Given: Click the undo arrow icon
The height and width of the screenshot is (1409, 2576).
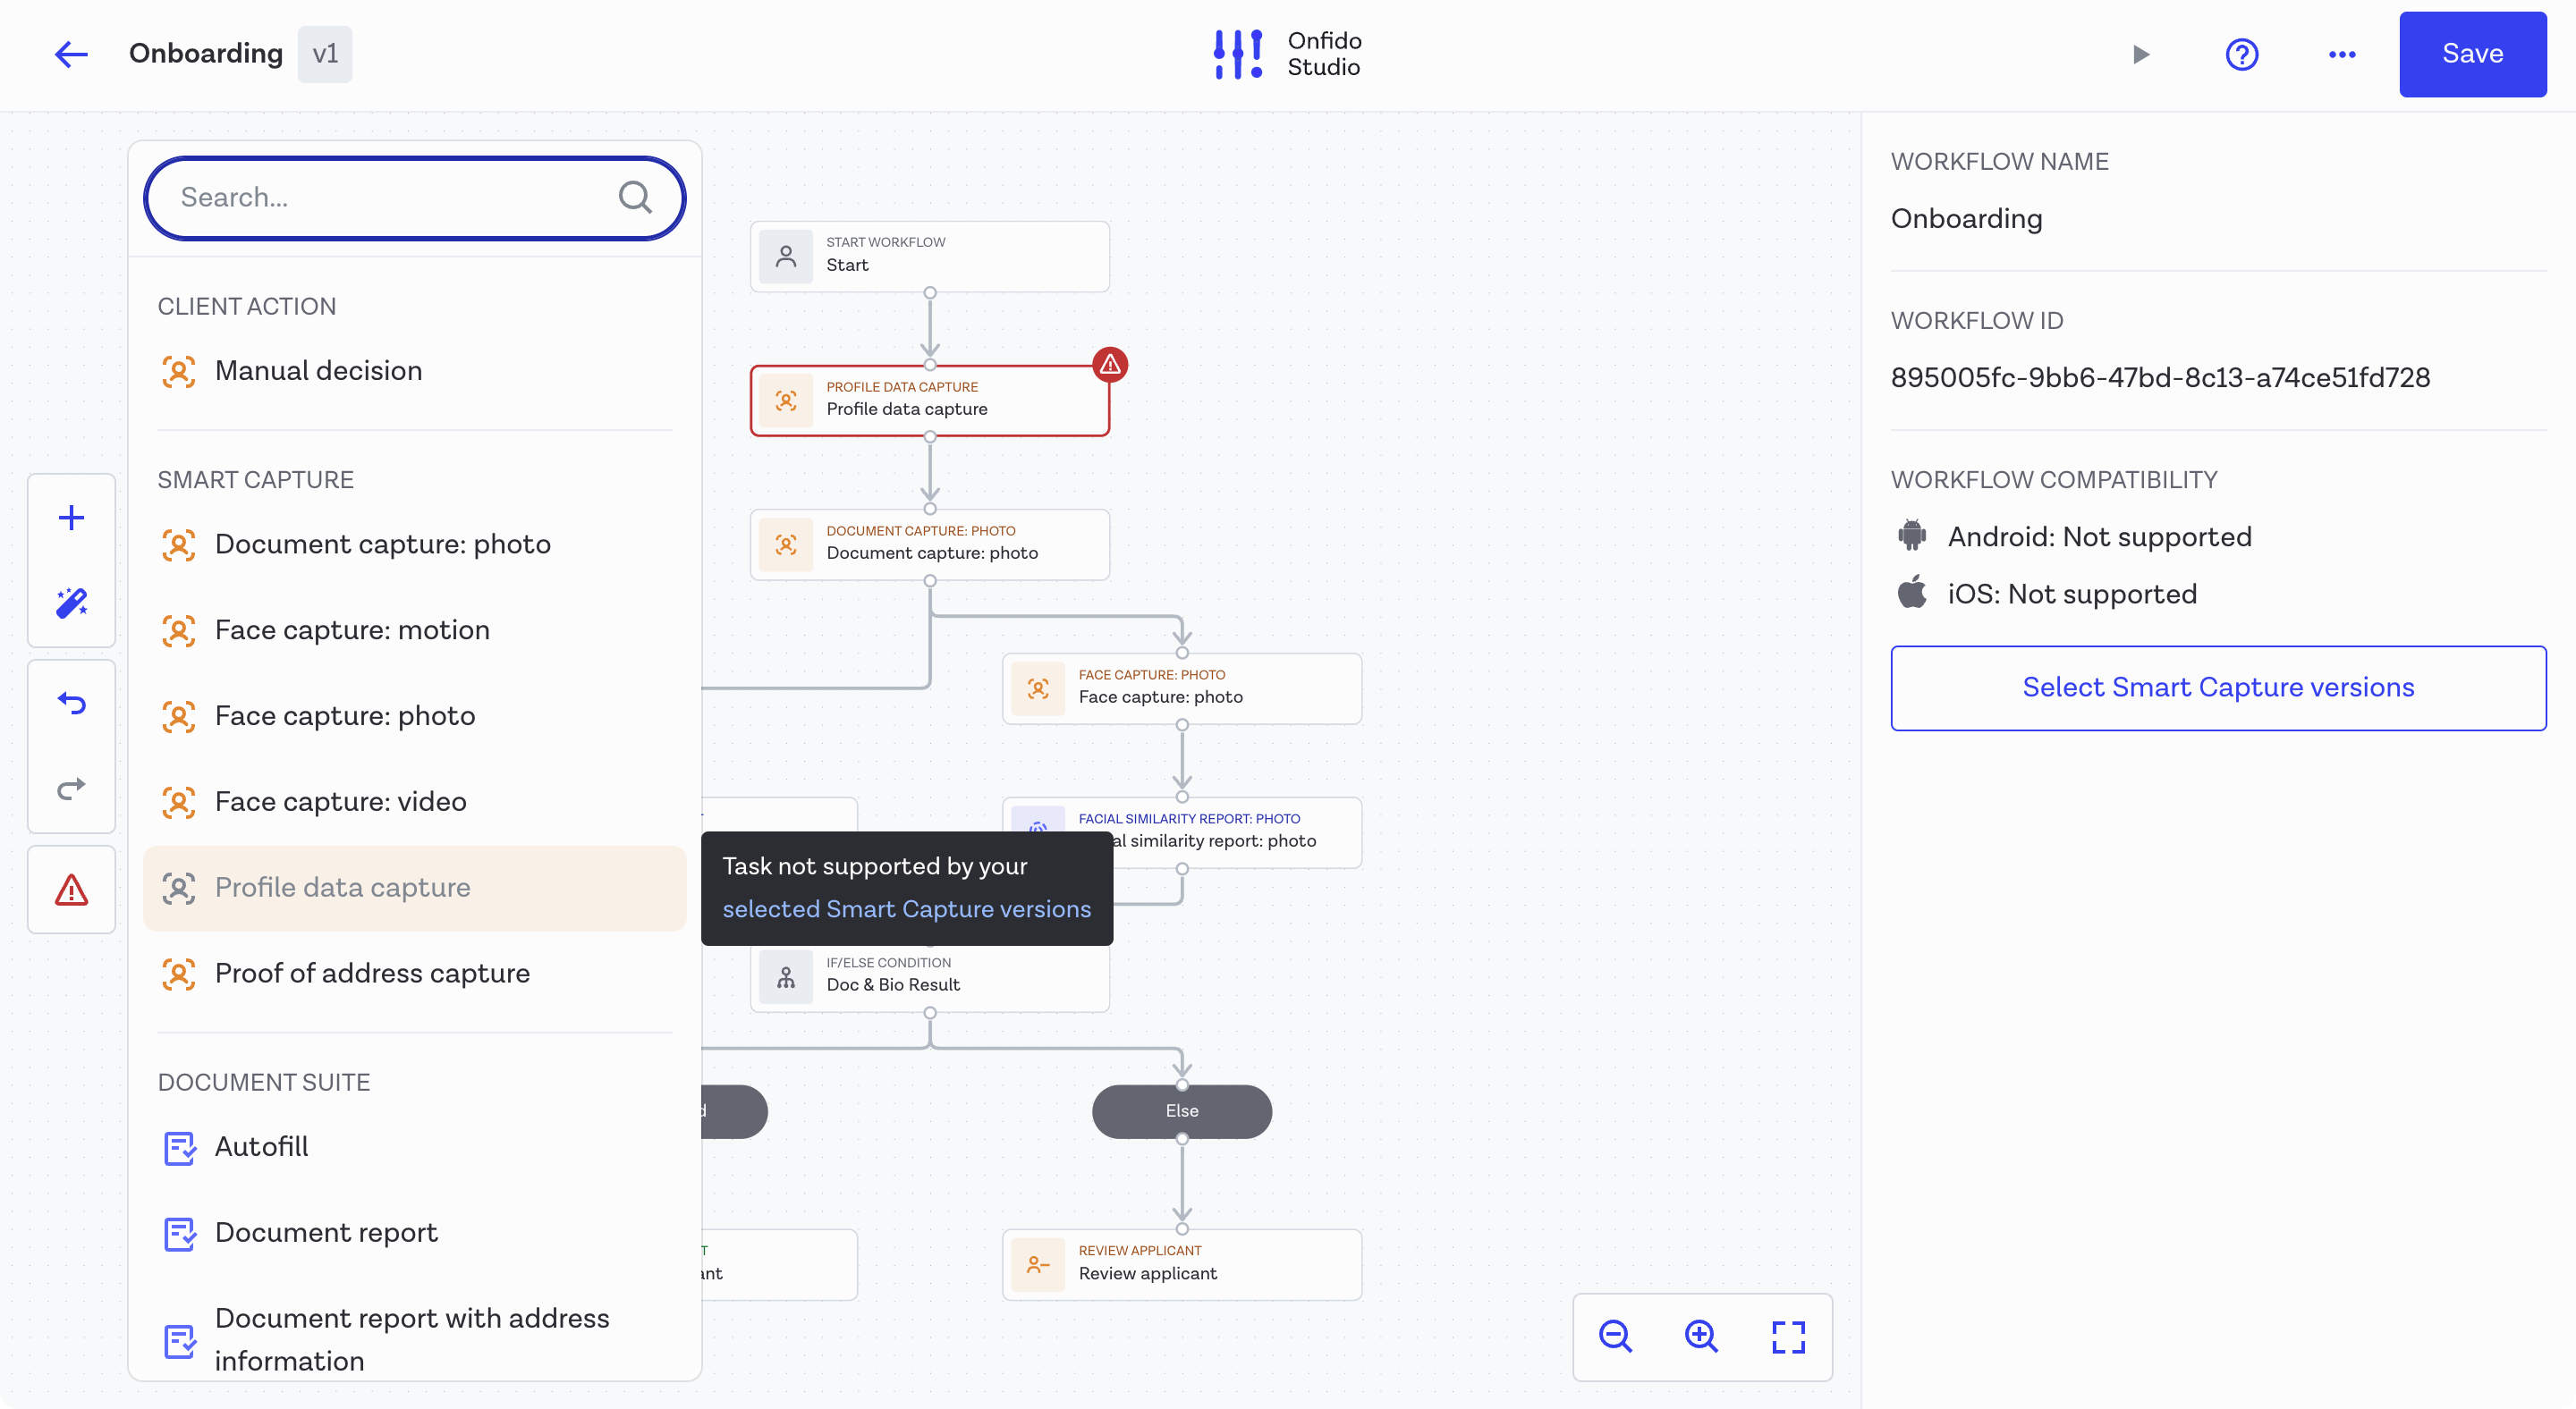Looking at the screenshot, I should (x=71, y=704).
